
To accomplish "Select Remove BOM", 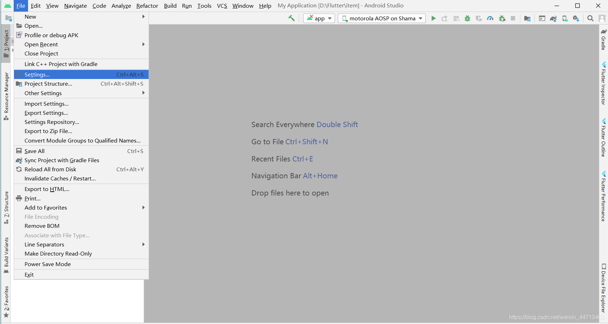I will point(81,226).
